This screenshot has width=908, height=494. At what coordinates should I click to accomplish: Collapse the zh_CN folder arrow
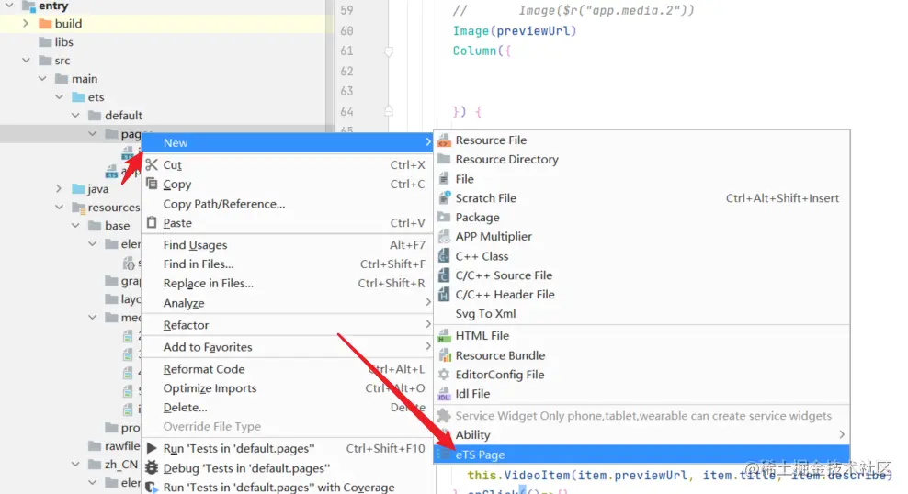(x=76, y=465)
